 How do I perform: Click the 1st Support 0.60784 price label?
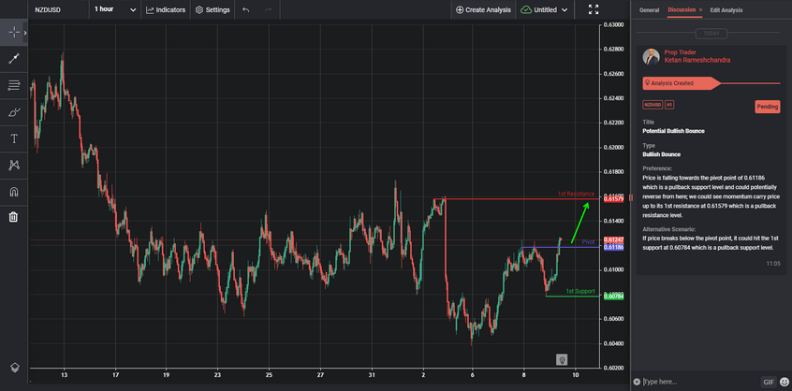pyautogui.click(x=614, y=297)
